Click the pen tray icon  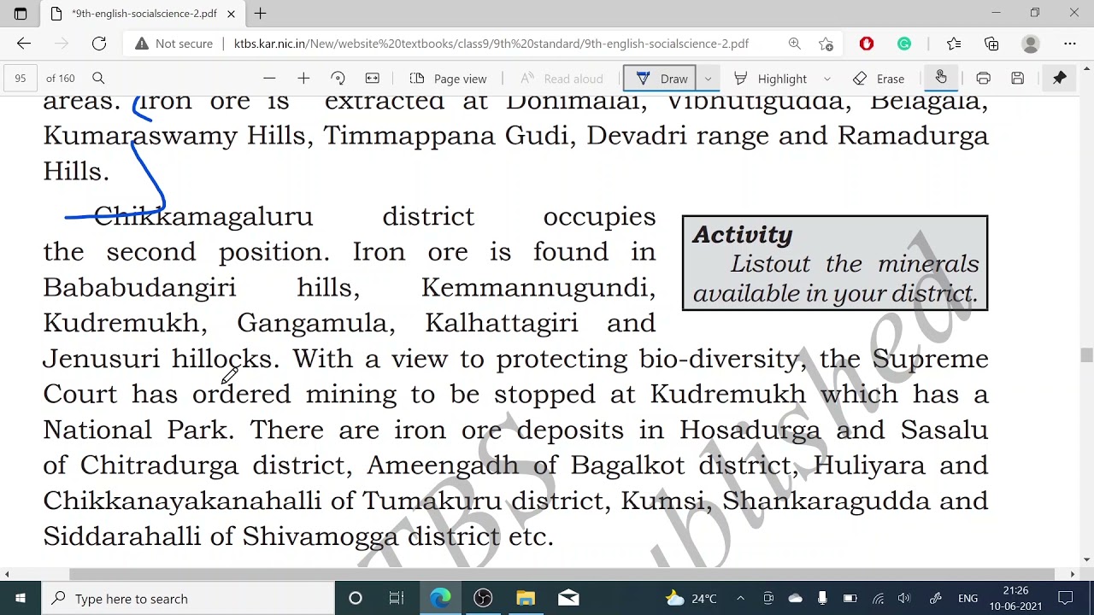935,598
